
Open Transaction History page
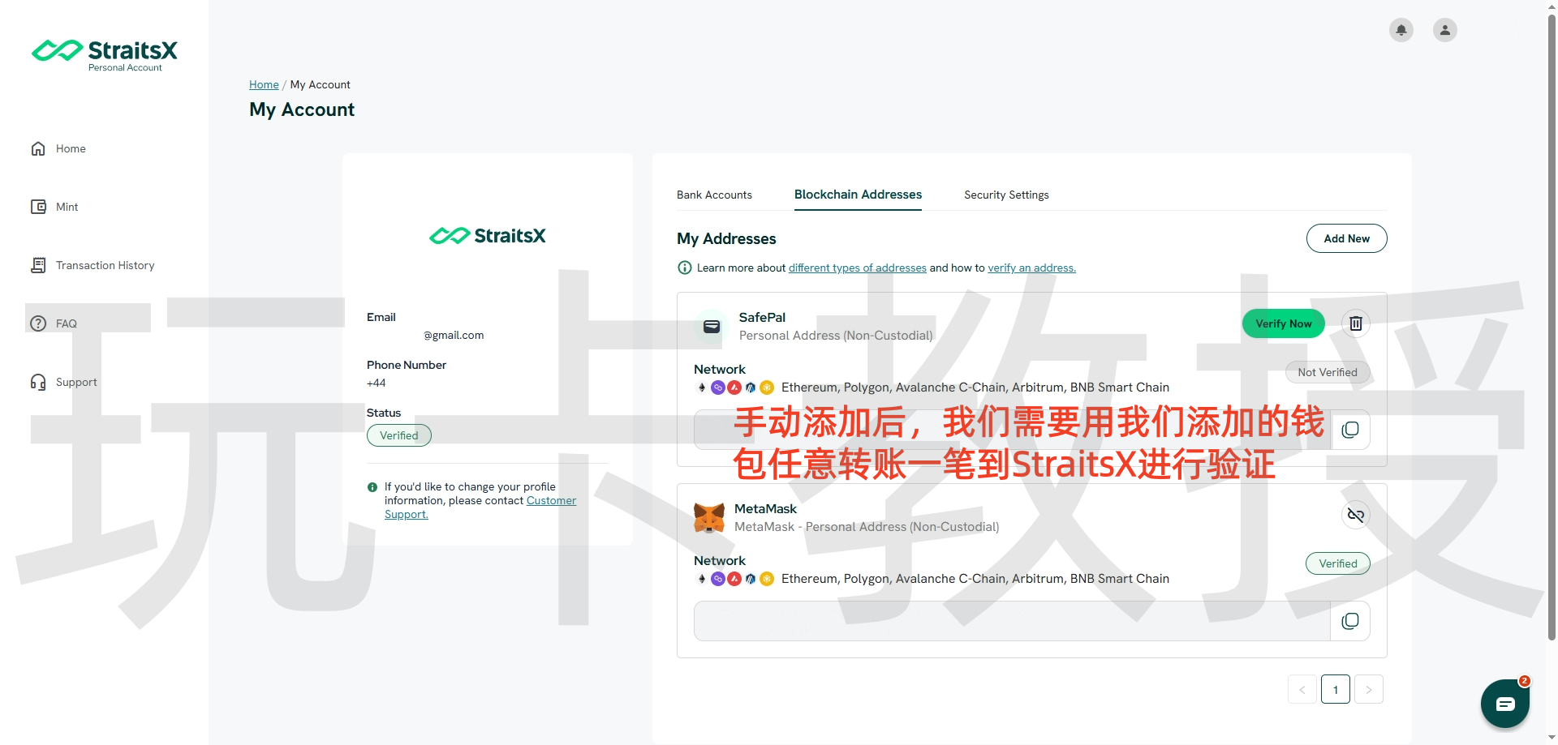(105, 266)
